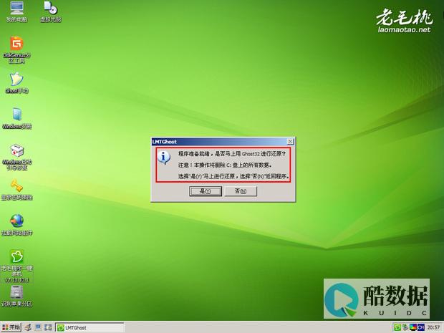Open the login password clear key icon
Viewport: 444px width, 333px height.
(x=16, y=190)
